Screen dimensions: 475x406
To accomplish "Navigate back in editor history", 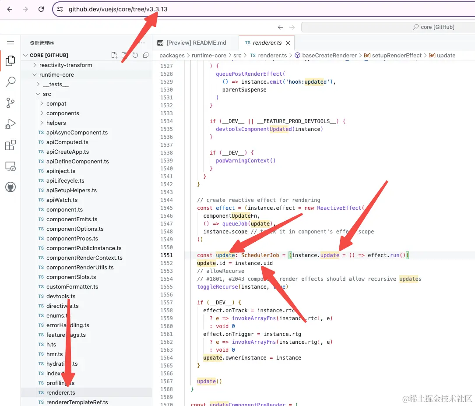I will (281, 27).
